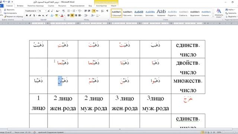Open the font size dropdown
The image size is (238, 134).
point(45,11)
